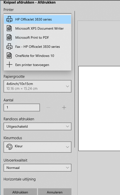Click the Aantal copies input field
120x195 pixels.
22,108
